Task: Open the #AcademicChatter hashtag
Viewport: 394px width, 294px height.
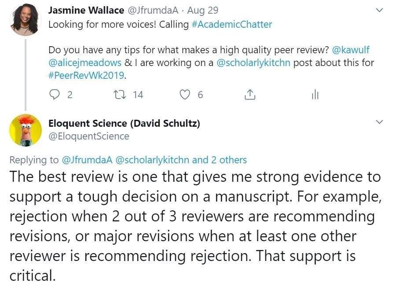Action: click(x=232, y=24)
